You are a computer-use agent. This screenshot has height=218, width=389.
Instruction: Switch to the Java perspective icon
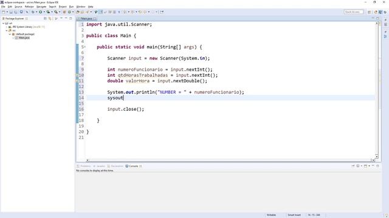click(380, 12)
